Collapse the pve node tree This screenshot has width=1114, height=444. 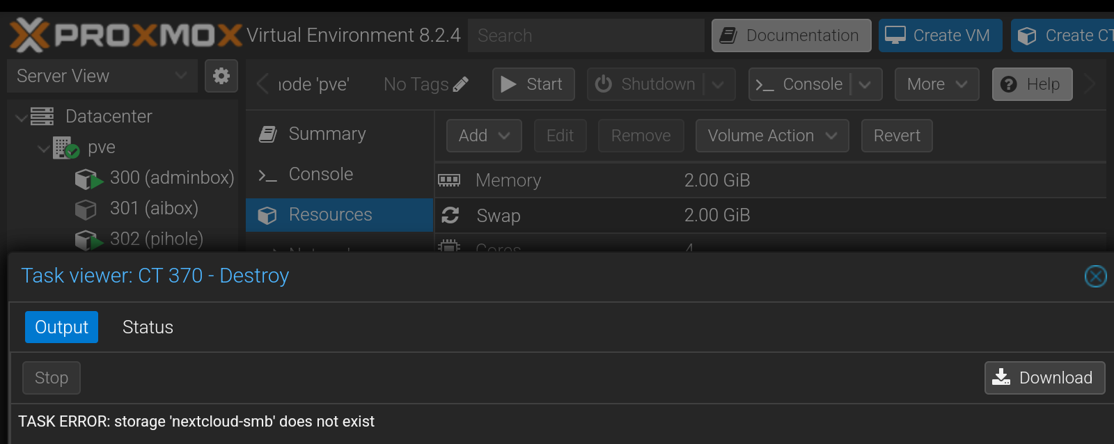44,148
